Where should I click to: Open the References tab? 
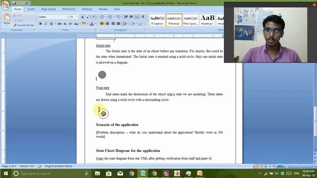pyautogui.click(x=69, y=9)
